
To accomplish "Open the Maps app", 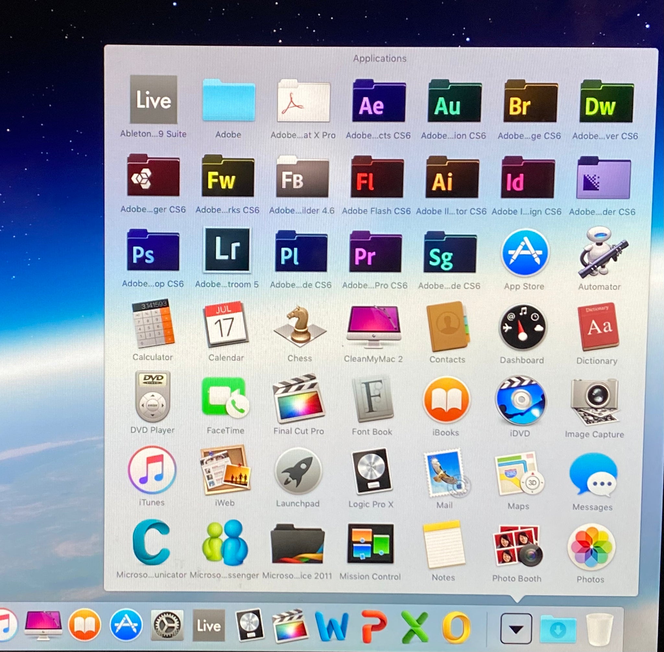I will pos(519,474).
